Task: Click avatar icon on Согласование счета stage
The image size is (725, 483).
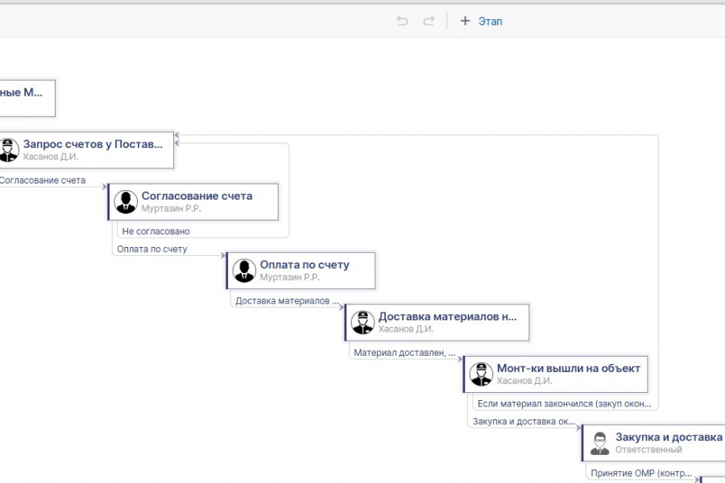Action: (x=126, y=202)
